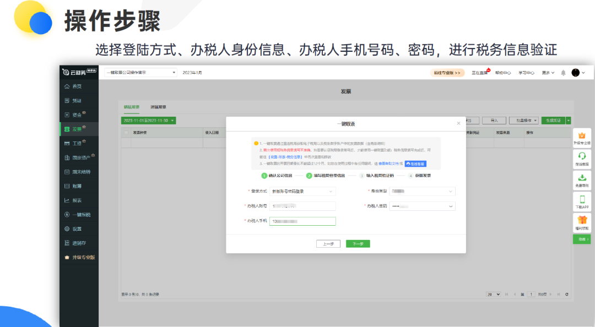Screen dimensions: 595x327
Task: Click the table refresh icon at bottom
Action: 566,295
